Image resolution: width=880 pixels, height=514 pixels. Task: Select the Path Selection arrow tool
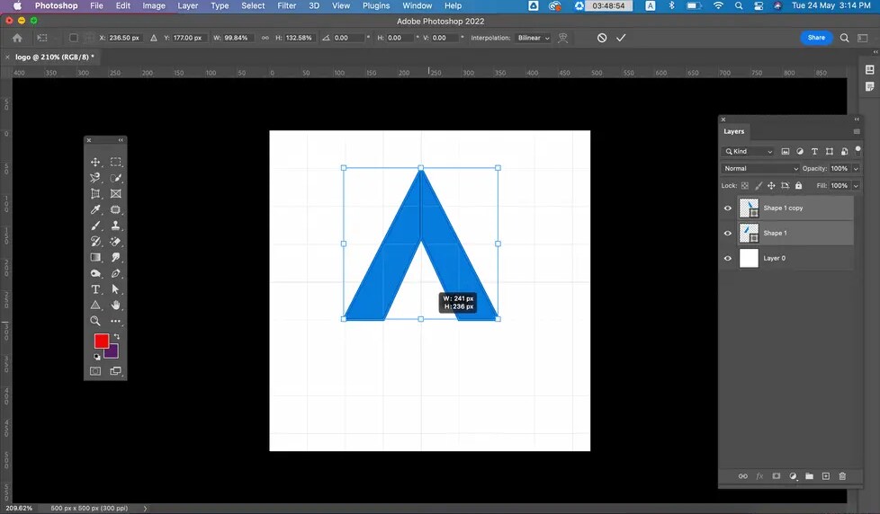(x=115, y=289)
